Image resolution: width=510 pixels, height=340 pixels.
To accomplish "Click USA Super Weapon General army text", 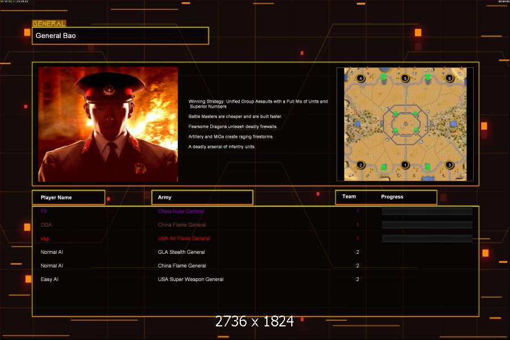I will click(x=190, y=279).
